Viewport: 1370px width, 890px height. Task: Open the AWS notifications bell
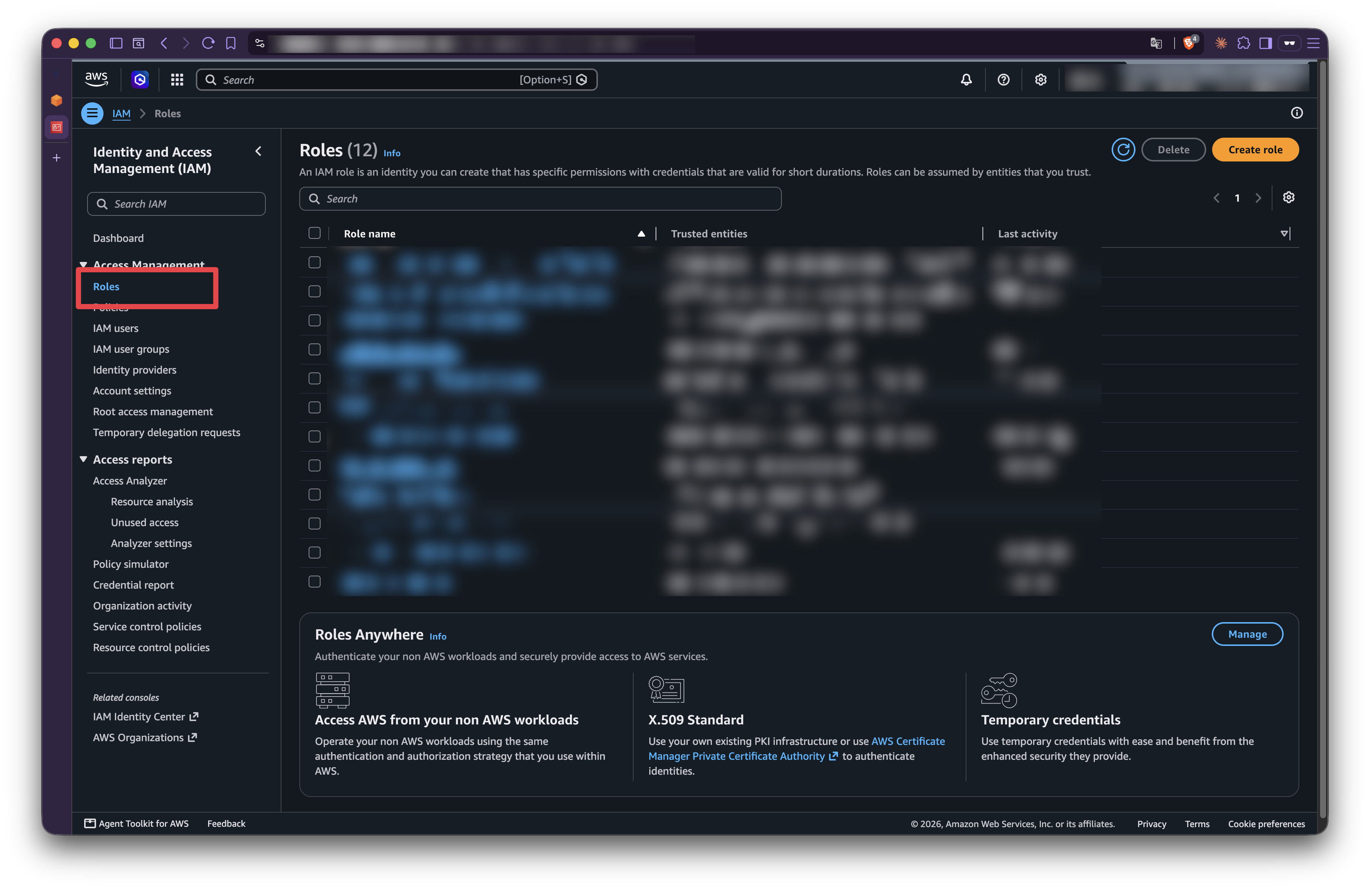[x=966, y=79]
